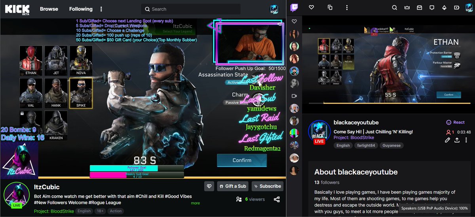475x217 pixels.
Task: Select the Guyanese tag on Twitch
Action: pyautogui.click(x=391, y=145)
